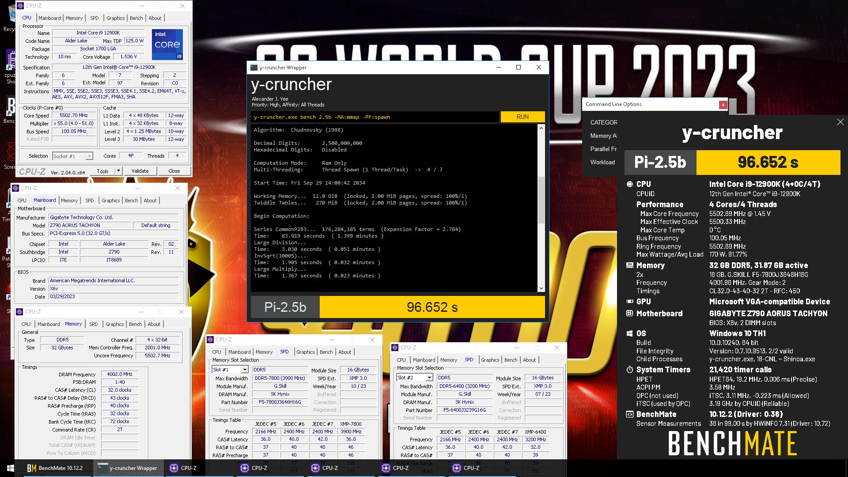Screen dimensions: 848x477
Task: Open Bench tab in top CPU-Z window
Action: pyautogui.click(x=136, y=18)
